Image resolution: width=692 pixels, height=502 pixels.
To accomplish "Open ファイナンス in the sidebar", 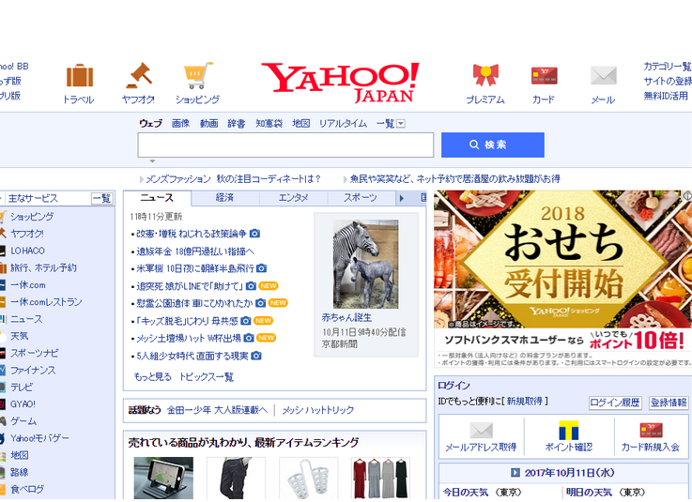I will coord(33,370).
